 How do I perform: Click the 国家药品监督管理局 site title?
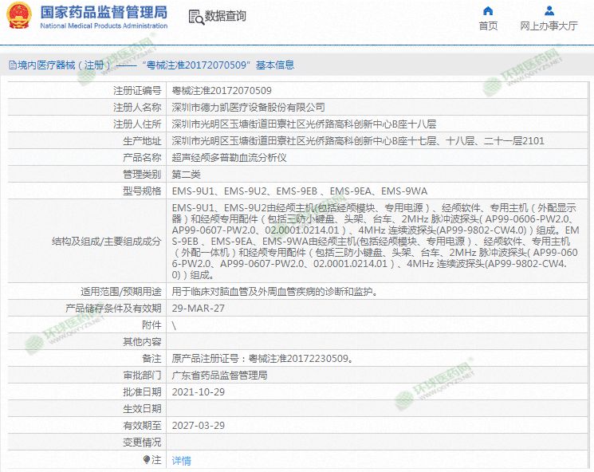pyautogui.click(x=104, y=11)
